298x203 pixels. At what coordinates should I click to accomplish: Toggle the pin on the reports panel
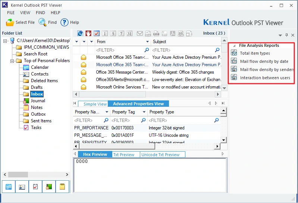click(x=286, y=35)
